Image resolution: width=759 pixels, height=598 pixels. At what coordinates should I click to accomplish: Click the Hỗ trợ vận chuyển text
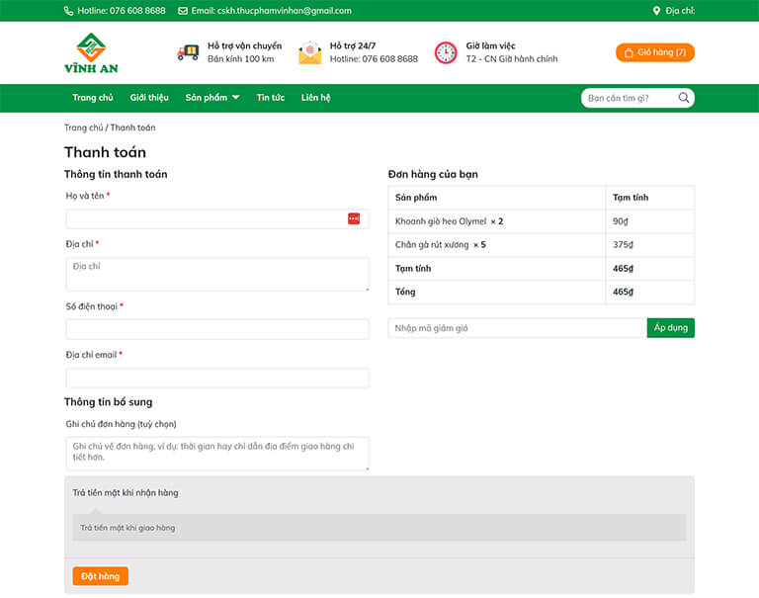(244, 46)
